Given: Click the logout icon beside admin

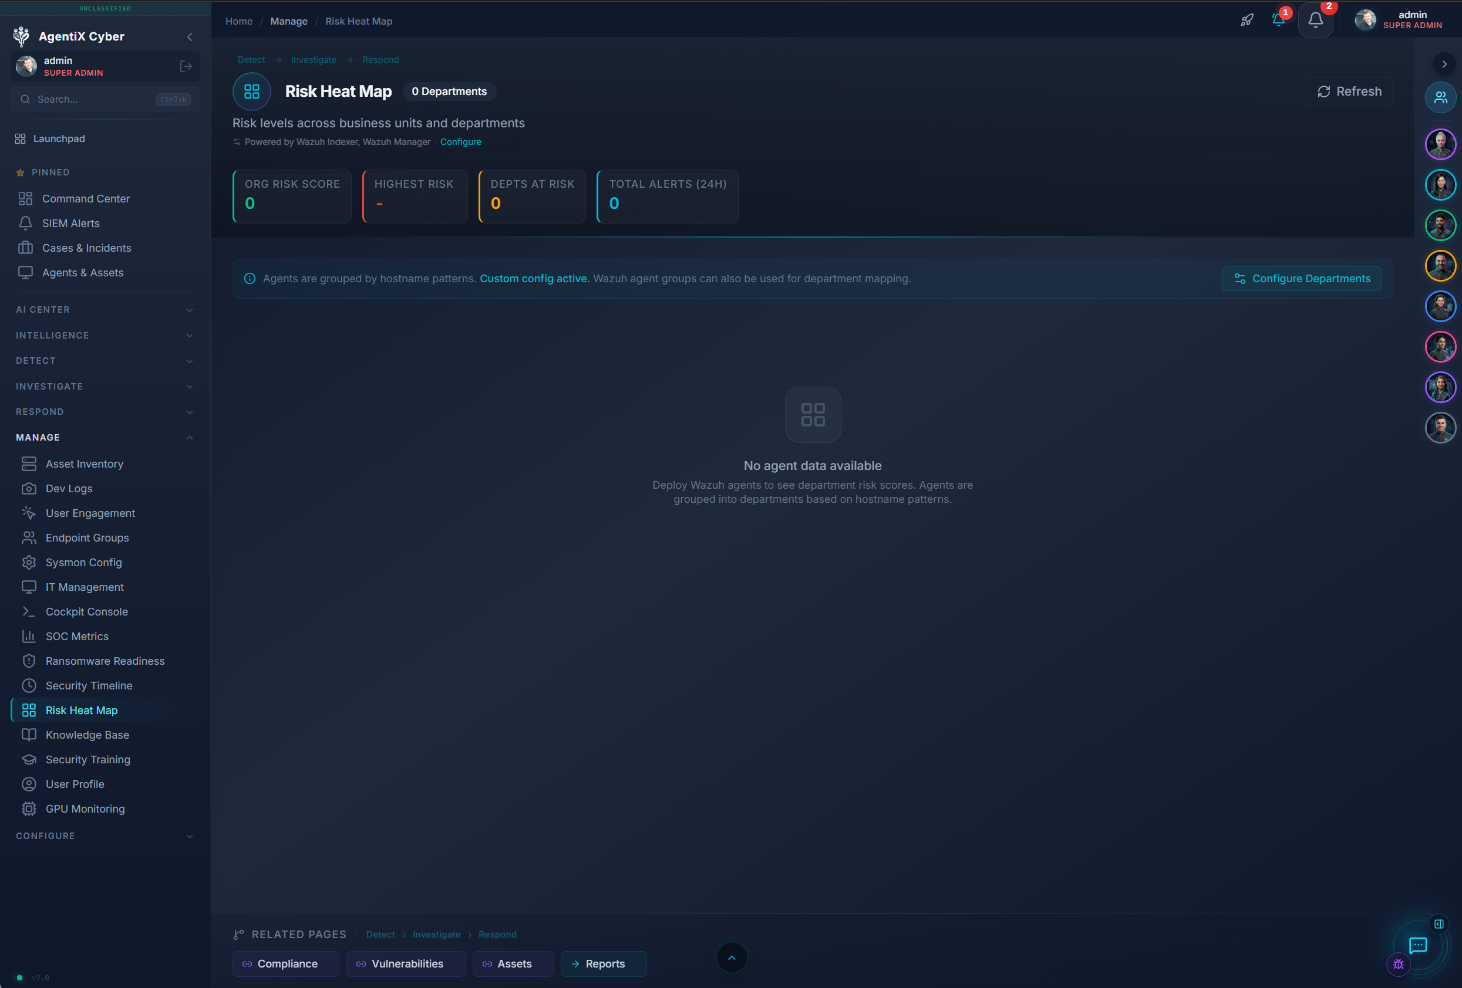Looking at the screenshot, I should (186, 66).
